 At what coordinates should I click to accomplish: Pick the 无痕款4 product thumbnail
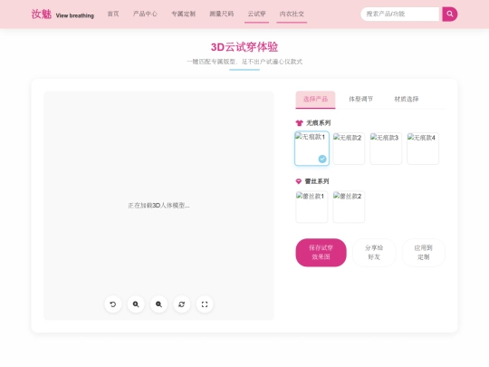[x=423, y=149]
